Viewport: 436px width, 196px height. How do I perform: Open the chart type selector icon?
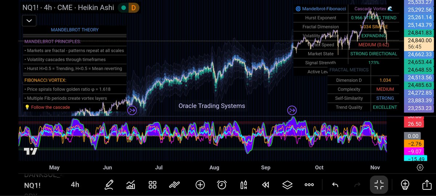(130, 185)
